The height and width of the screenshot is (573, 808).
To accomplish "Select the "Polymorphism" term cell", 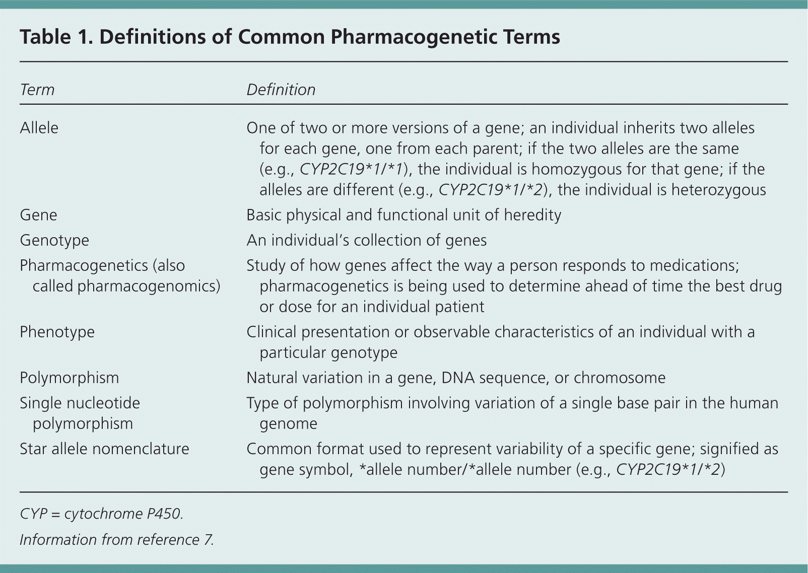I will point(69,378).
